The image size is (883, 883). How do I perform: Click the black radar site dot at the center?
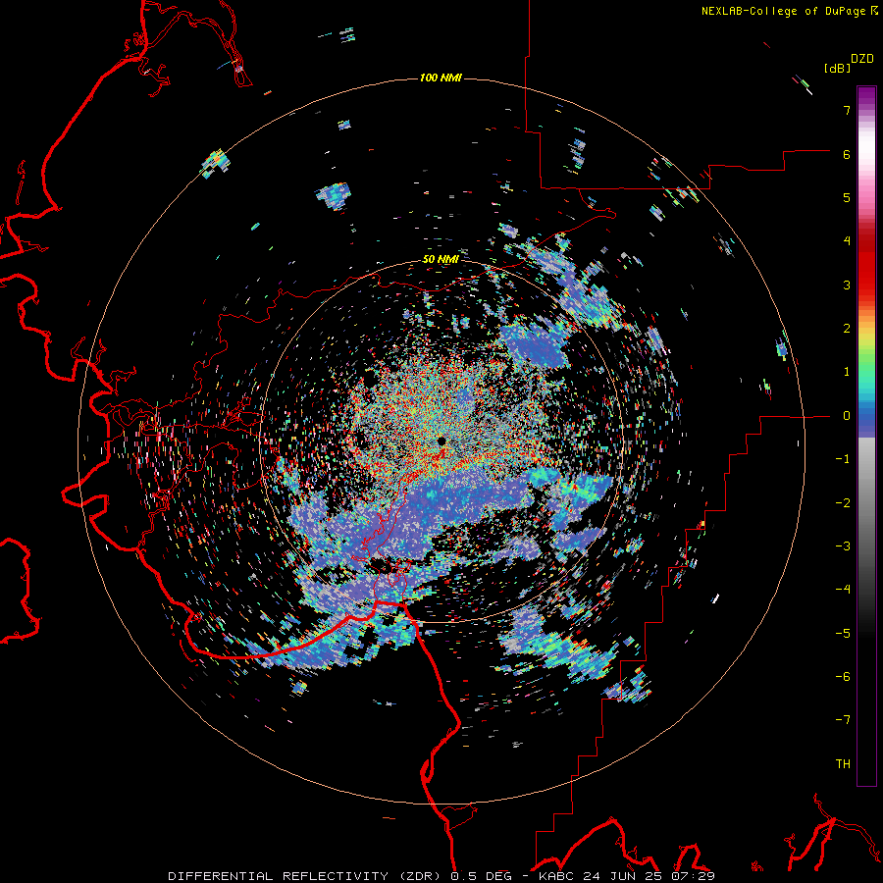click(441, 441)
